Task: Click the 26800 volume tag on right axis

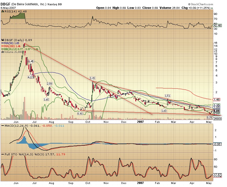Action: (x=217, y=119)
